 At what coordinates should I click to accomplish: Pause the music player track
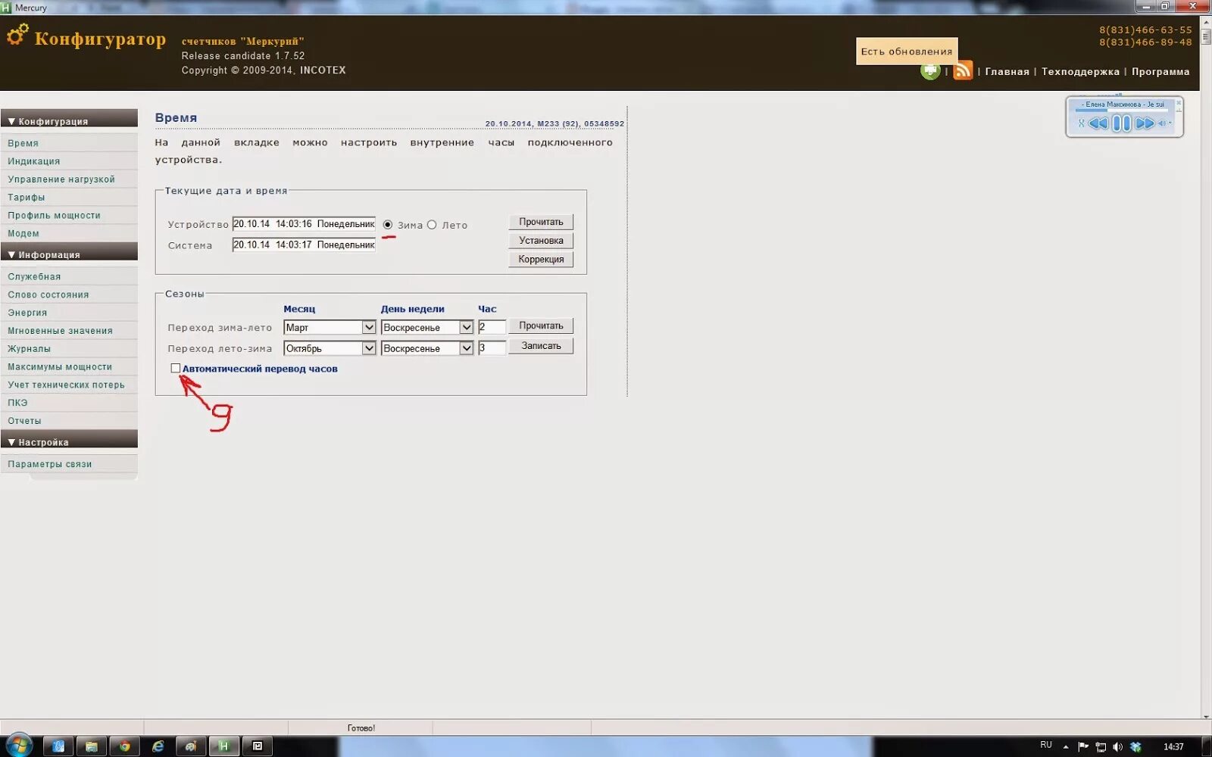[x=1122, y=123]
